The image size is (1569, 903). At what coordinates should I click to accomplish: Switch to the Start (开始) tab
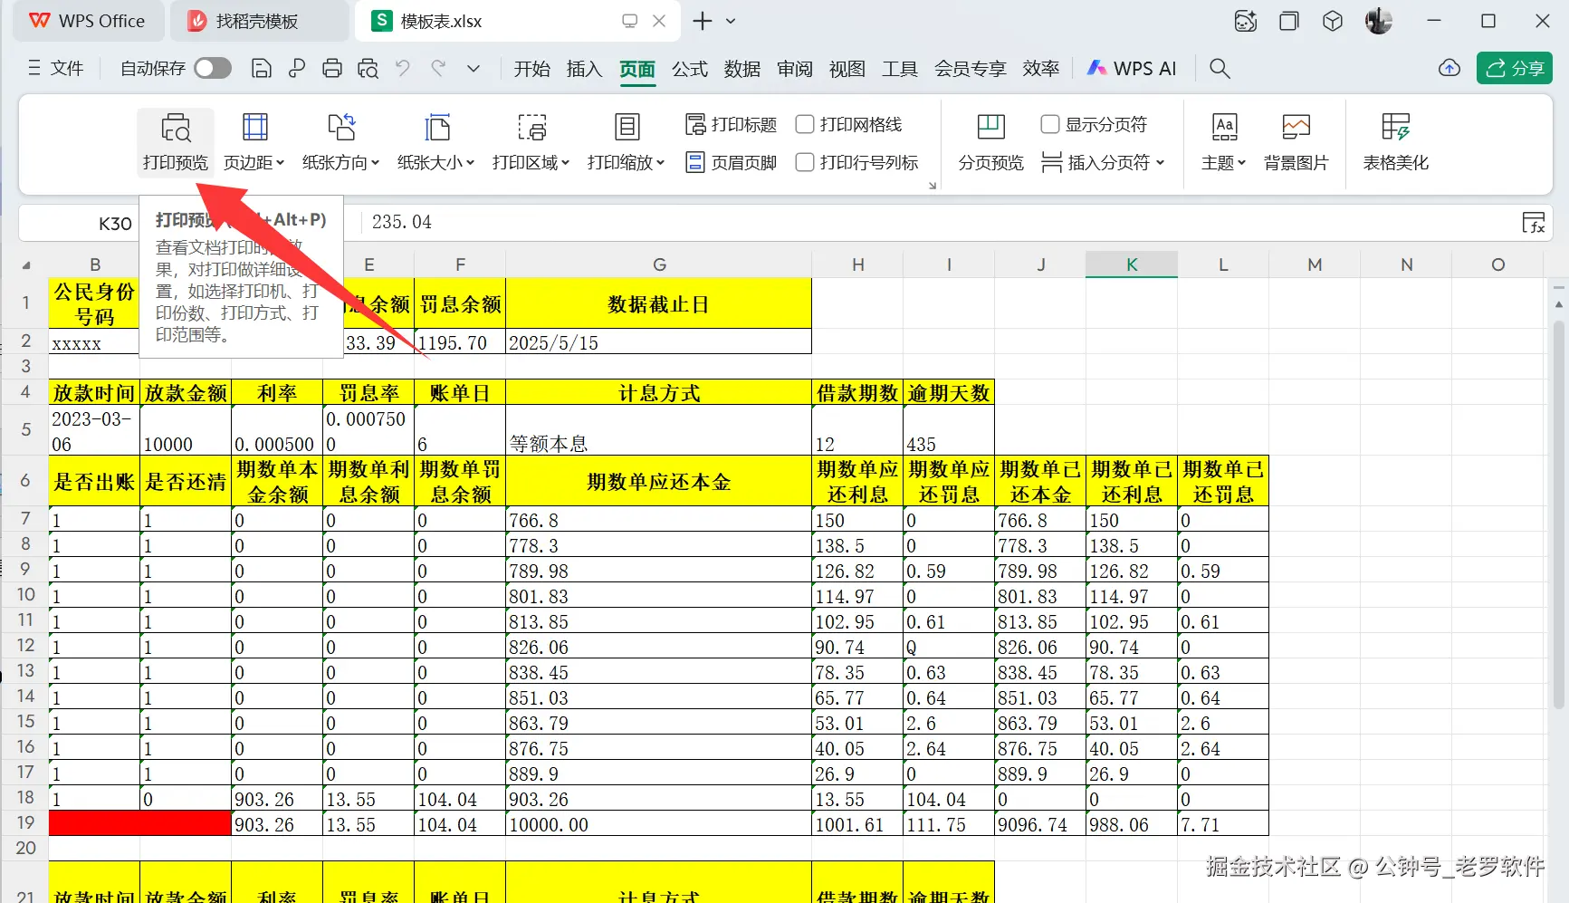pos(531,69)
